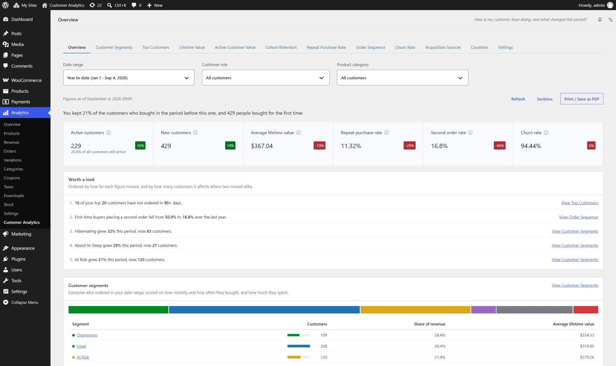Click the Refresh link
This screenshot has height=366, width=616.
coord(518,99)
